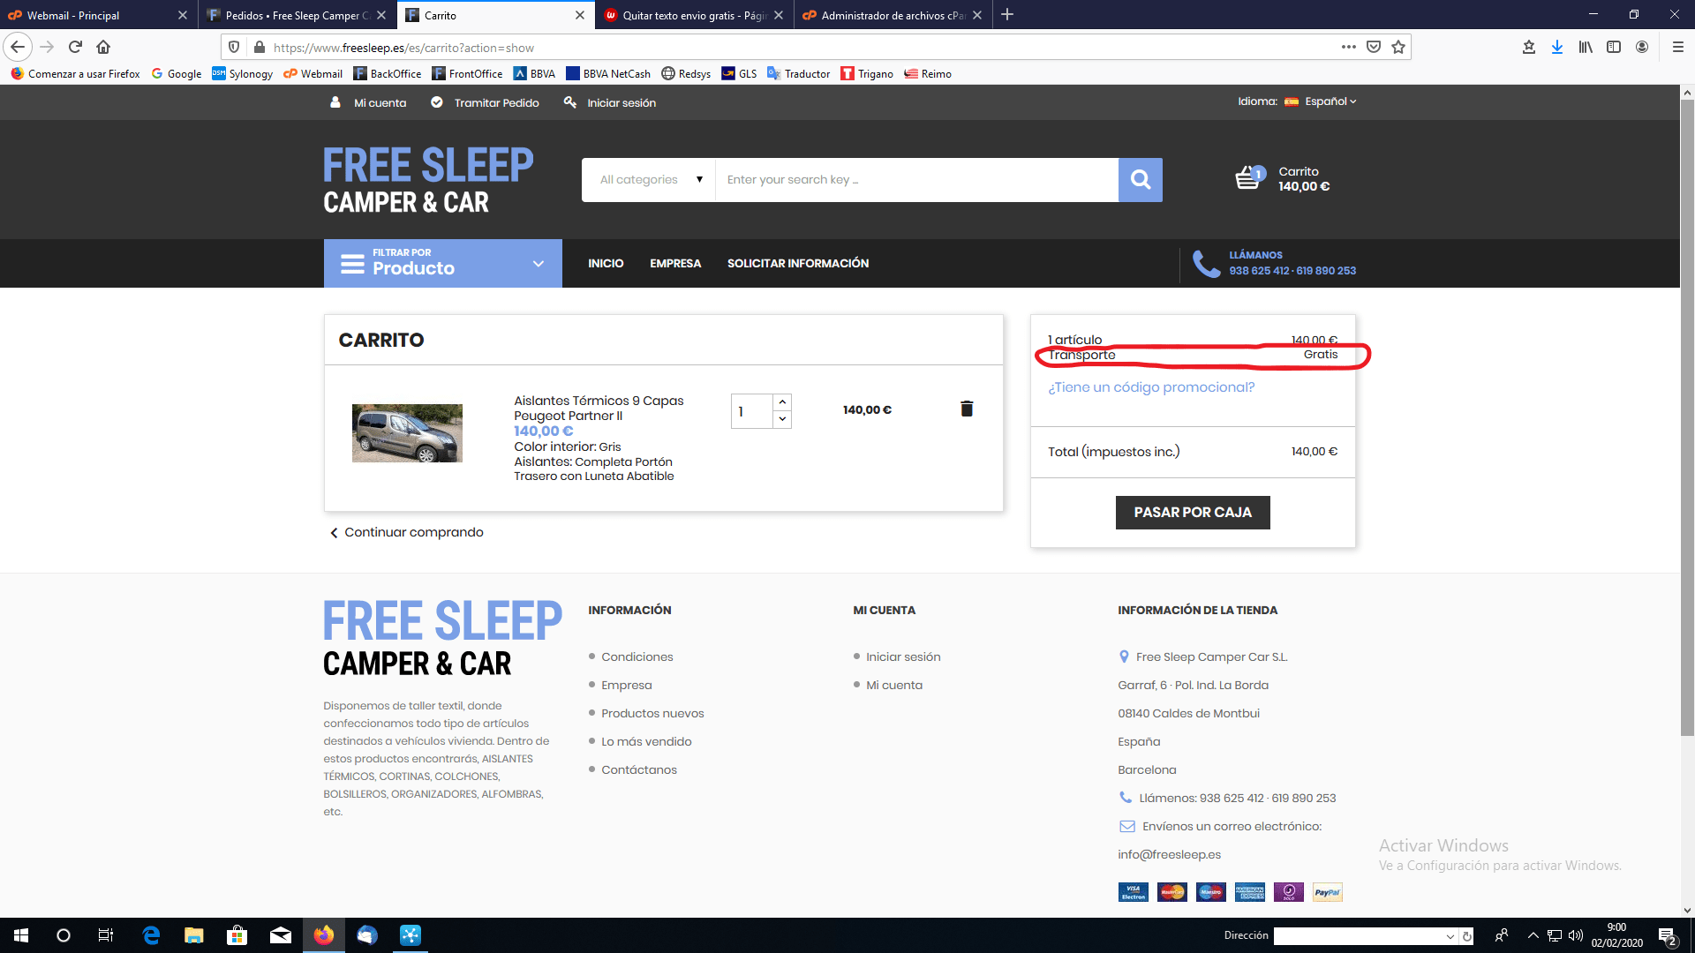Toggle the Firefox sidebar icon
The width and height of the screenshot is (1695, 953).
click(x=1614, y=47)
